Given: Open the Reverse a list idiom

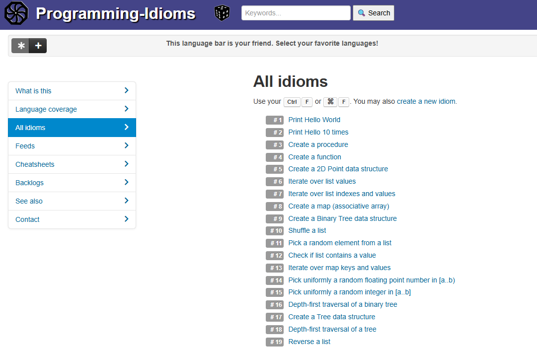Looking at the screenshot, I should (309, 342).
